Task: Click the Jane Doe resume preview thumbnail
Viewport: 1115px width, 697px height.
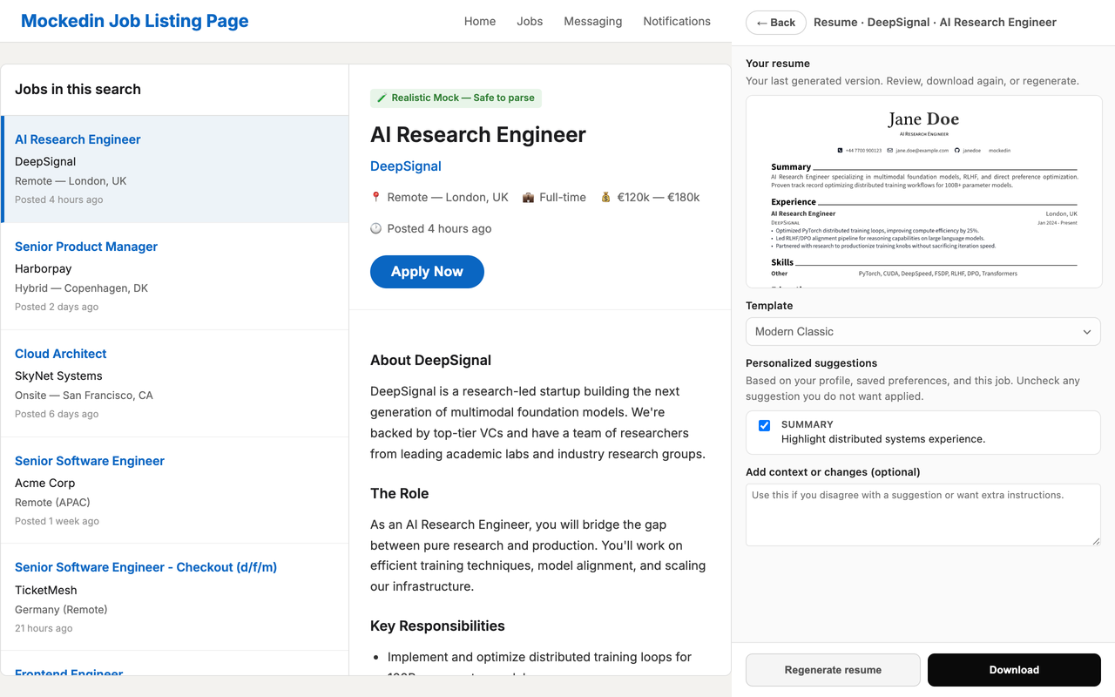Action: [923, 192]
